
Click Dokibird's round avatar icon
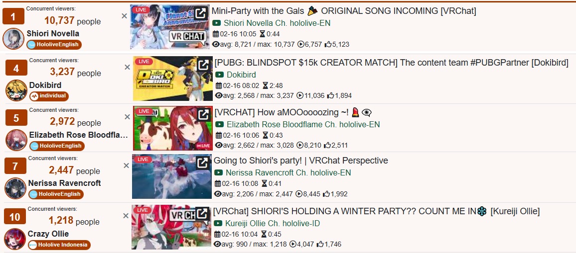[x=16, y=90]
